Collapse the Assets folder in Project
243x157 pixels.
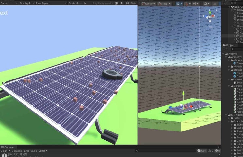[223, 54]
